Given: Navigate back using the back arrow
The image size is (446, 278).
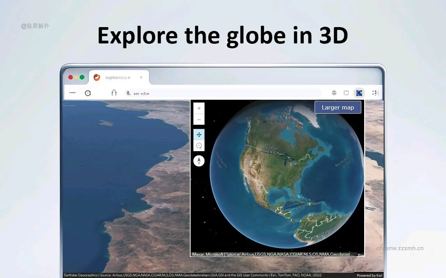Looking at the screenshot, I should coord(72,93).
